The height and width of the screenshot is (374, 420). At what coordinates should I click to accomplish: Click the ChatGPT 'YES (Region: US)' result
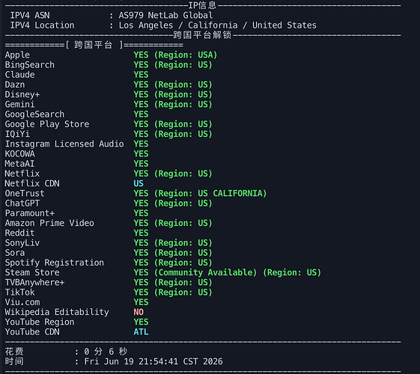tap(173, 203)
